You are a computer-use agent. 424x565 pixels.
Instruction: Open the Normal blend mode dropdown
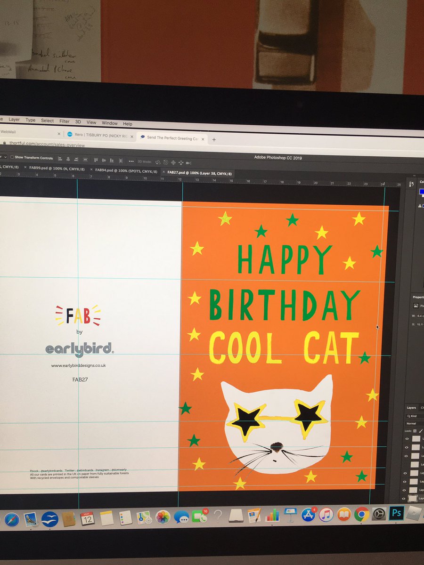click(415, 424)
